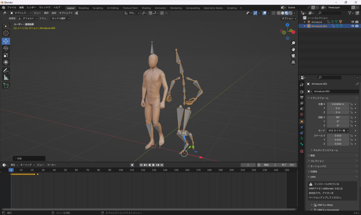This screenshot has width=361, height=215.
Task: Select the 3D Cursor tool
Action: pos(6,33)
